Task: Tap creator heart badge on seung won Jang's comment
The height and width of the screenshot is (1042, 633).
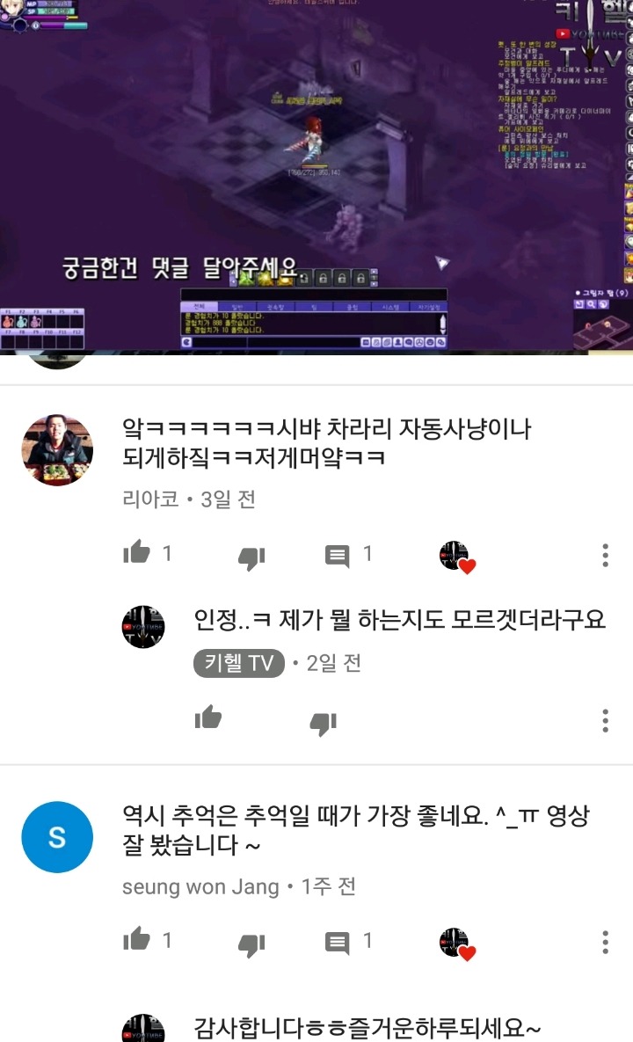Action: (x=458, y=944)
